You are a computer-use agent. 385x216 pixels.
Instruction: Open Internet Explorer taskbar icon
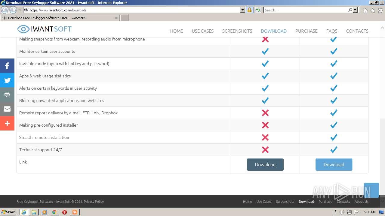(24, 212)
